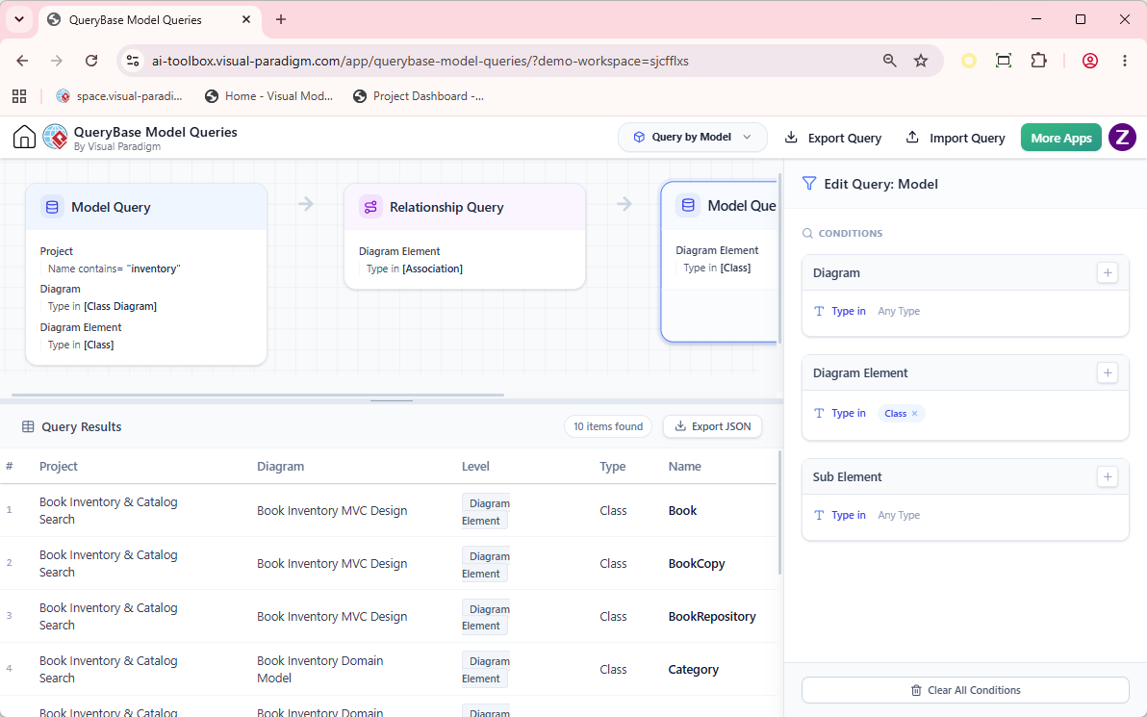Select the third Model Query card icon

pos(688,206)
